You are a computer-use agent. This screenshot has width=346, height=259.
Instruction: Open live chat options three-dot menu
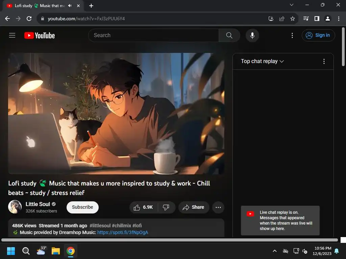pyautogui.click(x=324, y=61)
